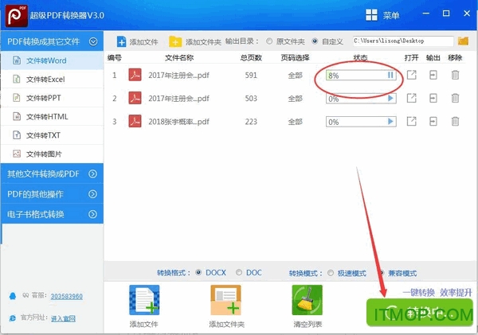Screen dimensions: 478x335
Task: Click the 0% progress bar of row 3
Action: pos(361,122)
